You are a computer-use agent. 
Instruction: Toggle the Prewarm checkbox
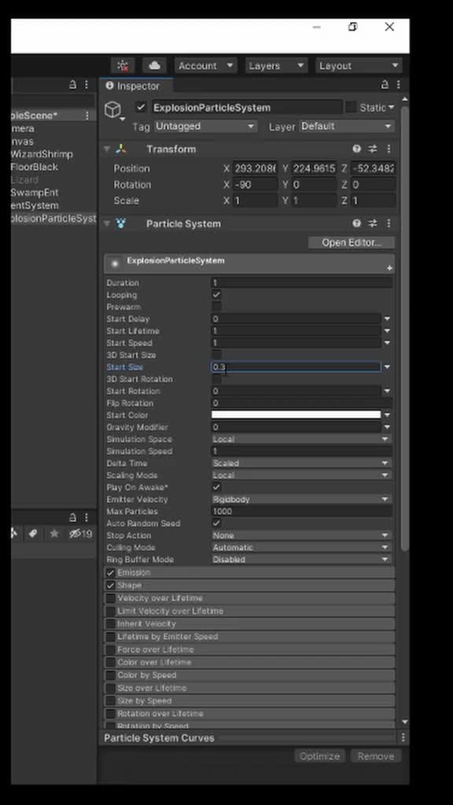pyautogui.click(x=216, y=307)
